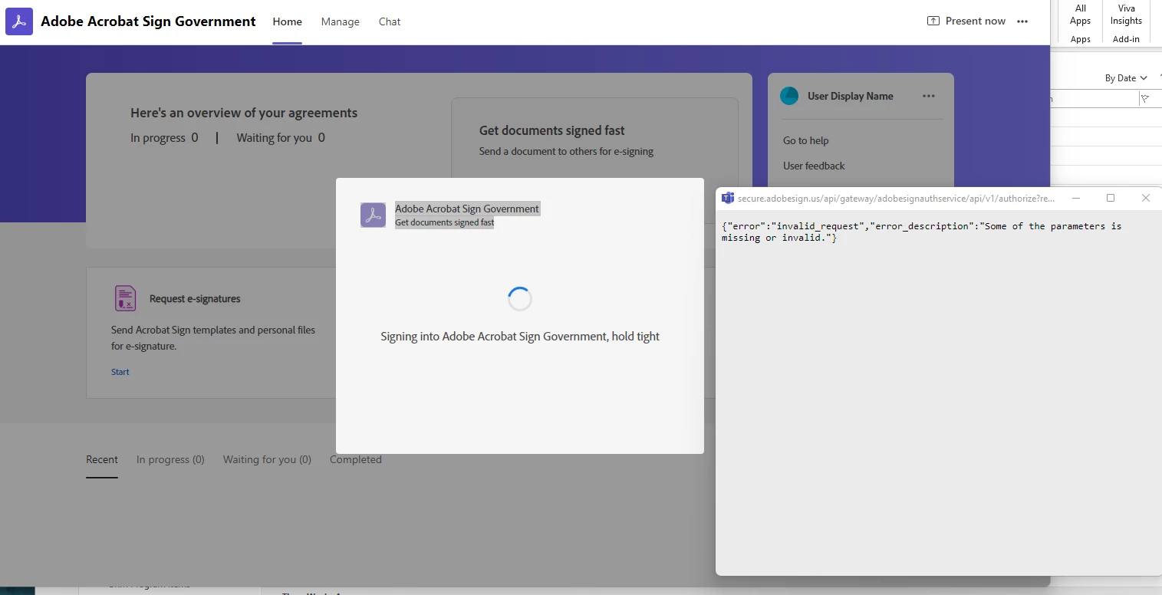1162x595 pixels.
Task: Click the Outlook search input field
Action: [1095, 98]
